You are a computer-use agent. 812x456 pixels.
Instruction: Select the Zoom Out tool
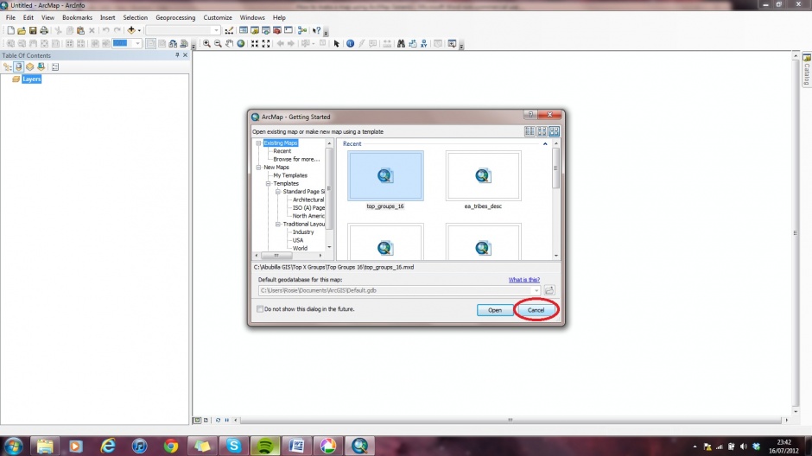point(218,44)
